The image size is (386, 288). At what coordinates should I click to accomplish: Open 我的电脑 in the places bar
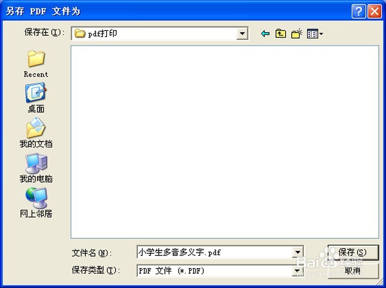tap(36, 168)
